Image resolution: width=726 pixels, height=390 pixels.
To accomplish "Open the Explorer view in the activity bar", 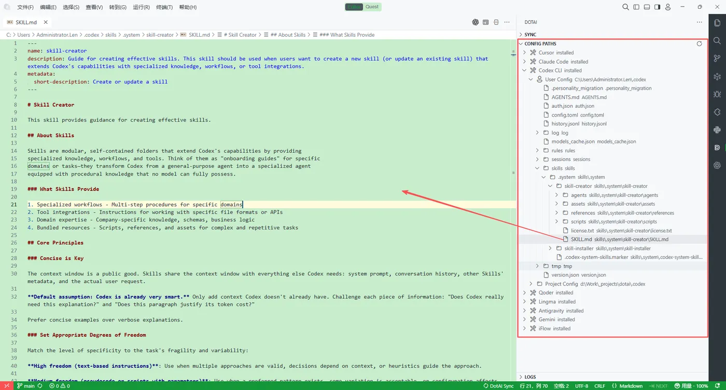I will (x=717, y=23).
